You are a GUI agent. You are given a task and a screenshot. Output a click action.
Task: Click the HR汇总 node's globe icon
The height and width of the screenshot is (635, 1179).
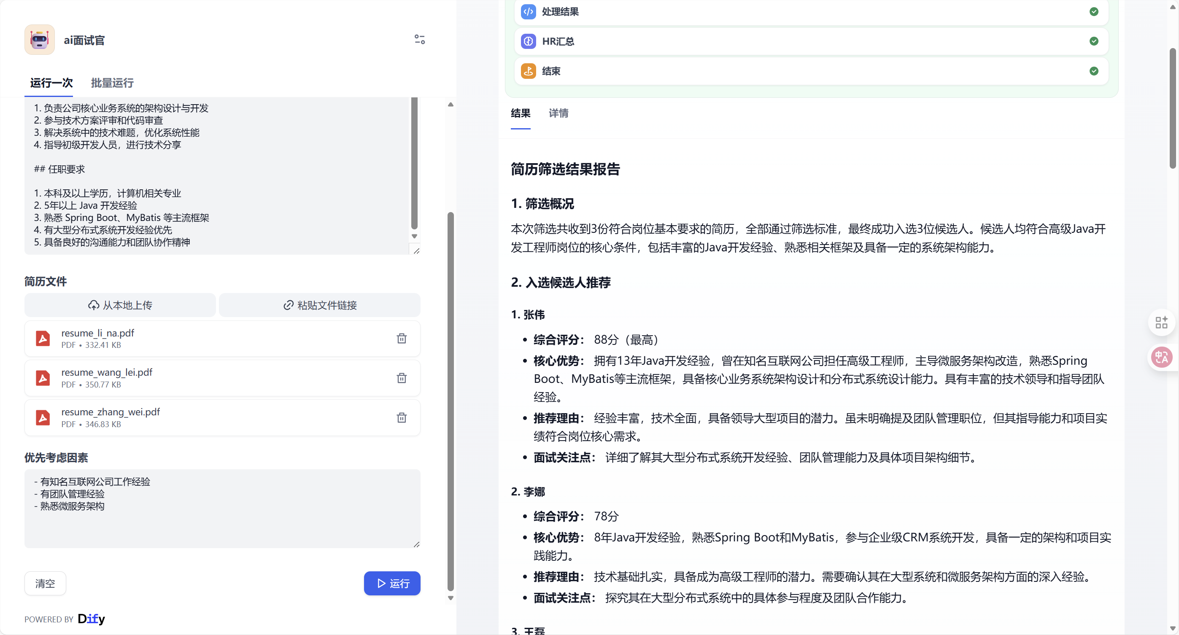pyautogui.click(x=528, y=41)
